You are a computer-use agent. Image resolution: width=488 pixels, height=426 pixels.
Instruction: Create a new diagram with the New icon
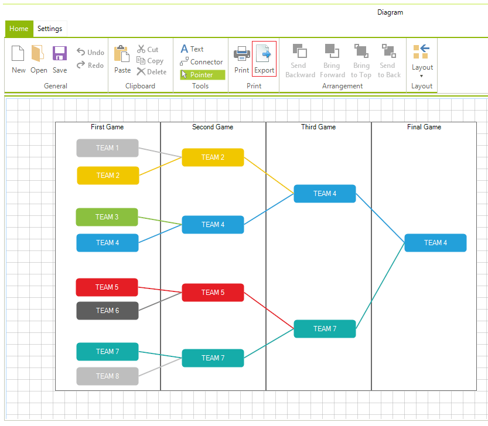point(18,58)
